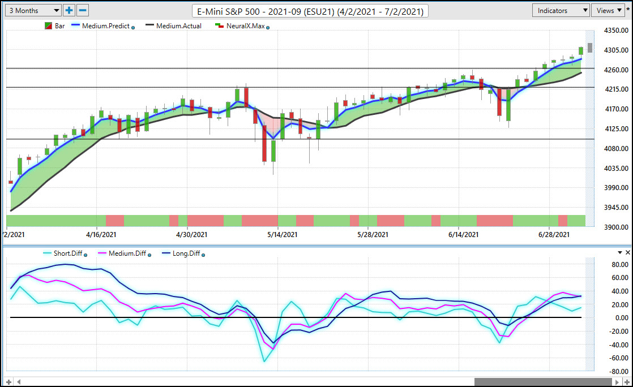
Task: Select the NeuralX.Max legend label
Action: (x=246, y=26)
